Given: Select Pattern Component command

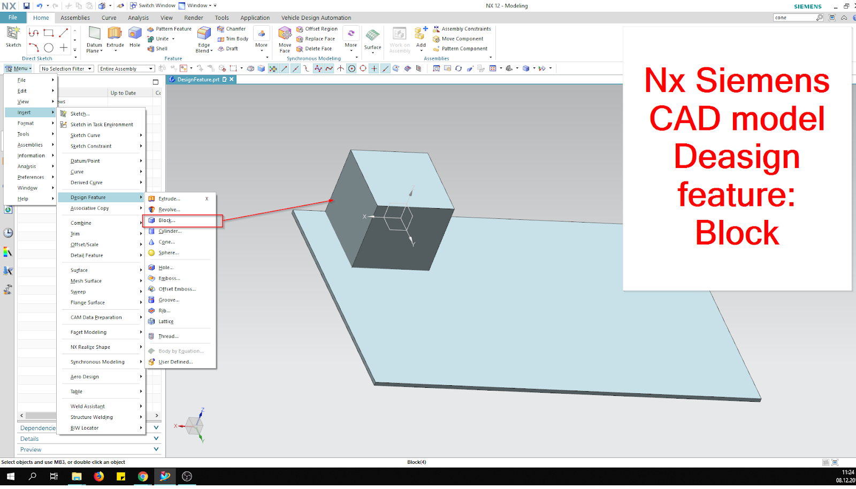Looking at the screenshot, I should (x=461, y=48).
